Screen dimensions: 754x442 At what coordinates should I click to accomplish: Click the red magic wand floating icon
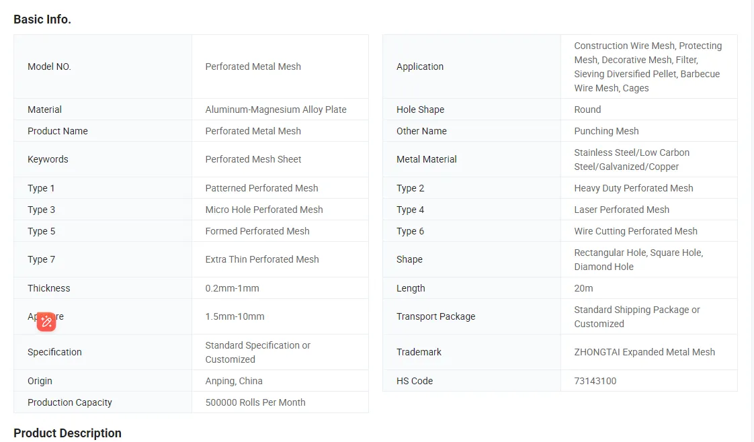coord(46,321)
